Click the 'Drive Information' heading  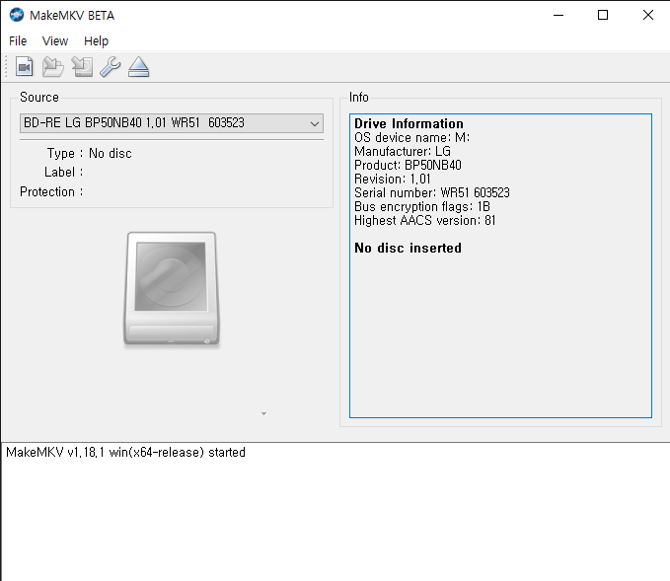[x=409, y=123]
